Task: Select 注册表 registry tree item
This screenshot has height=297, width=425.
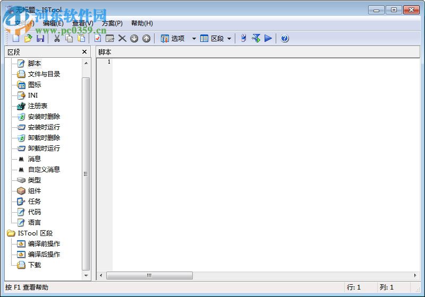Action: coord(38,106)
